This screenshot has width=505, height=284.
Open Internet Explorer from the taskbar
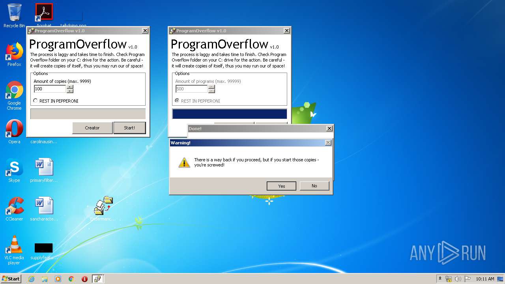[31, 279]
